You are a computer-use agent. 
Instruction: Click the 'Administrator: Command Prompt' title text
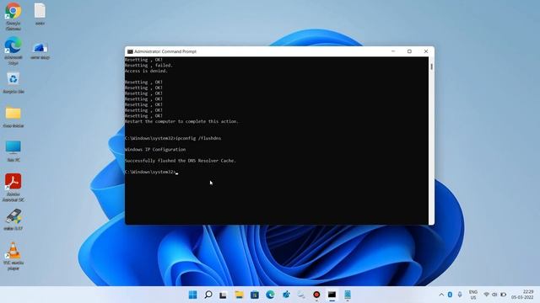(x=165, y=51)
